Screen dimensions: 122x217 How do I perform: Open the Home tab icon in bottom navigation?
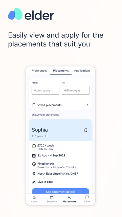(34, 197)
